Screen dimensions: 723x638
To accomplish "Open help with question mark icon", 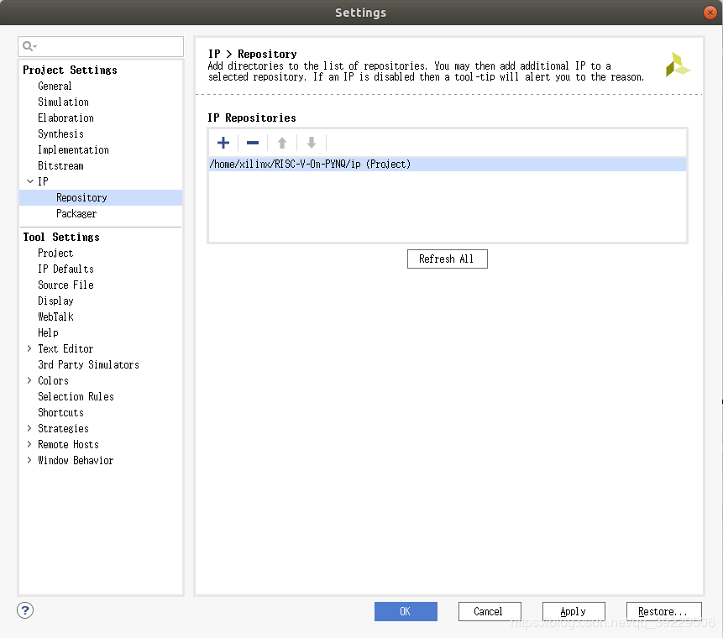I will 25,610.
